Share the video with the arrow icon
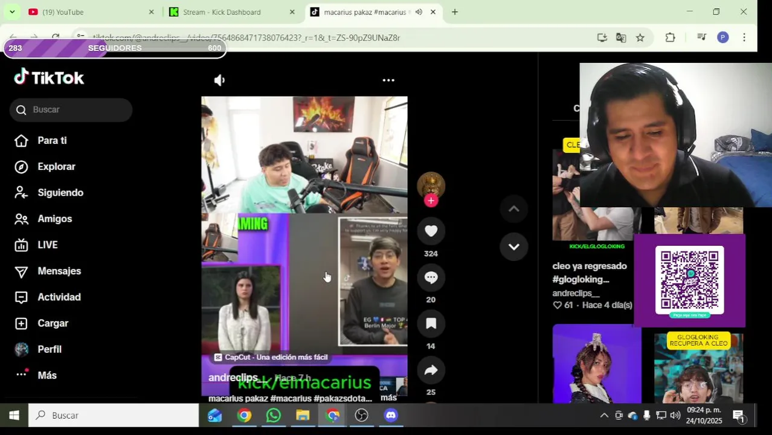772x435 pixels. coord(431,370)
